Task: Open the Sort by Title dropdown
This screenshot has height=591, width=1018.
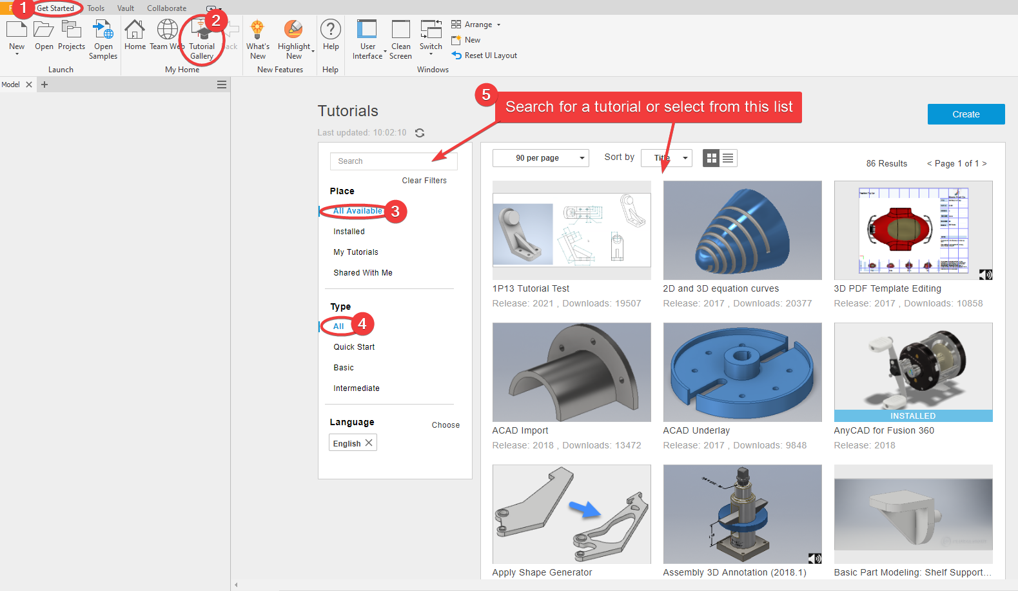Action: pos(666,158)
